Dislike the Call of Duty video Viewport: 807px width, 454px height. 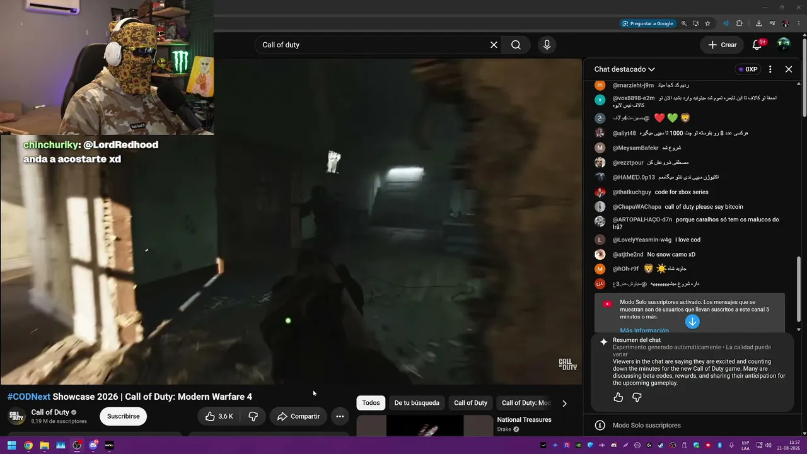pos(253,416)
